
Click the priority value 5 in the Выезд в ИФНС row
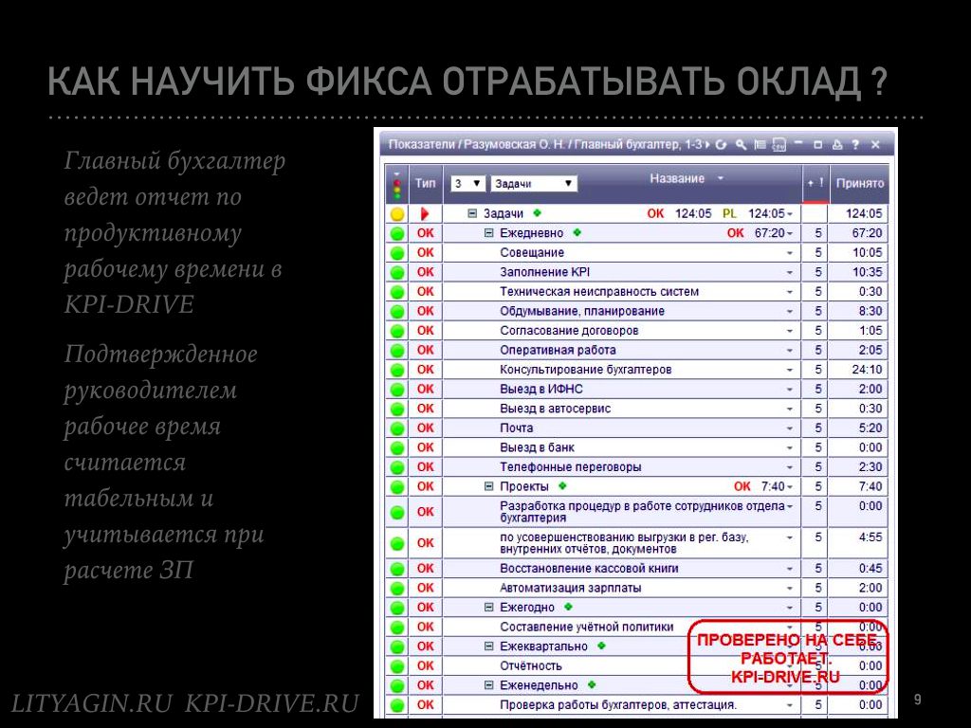pyautogui.click(x=818, y=390)
